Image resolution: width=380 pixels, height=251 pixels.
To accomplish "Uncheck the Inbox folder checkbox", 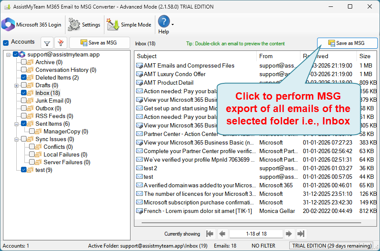I will [24, 93].
